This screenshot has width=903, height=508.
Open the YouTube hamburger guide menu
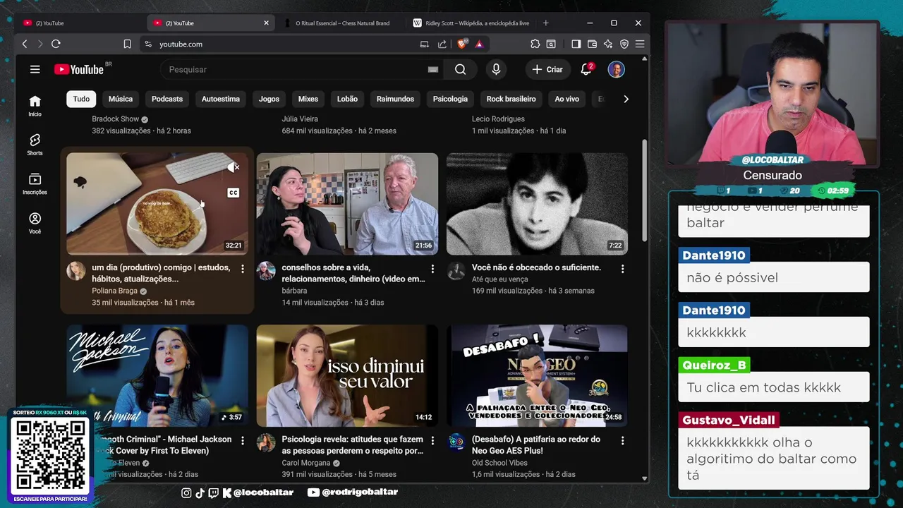pos(35,69)
